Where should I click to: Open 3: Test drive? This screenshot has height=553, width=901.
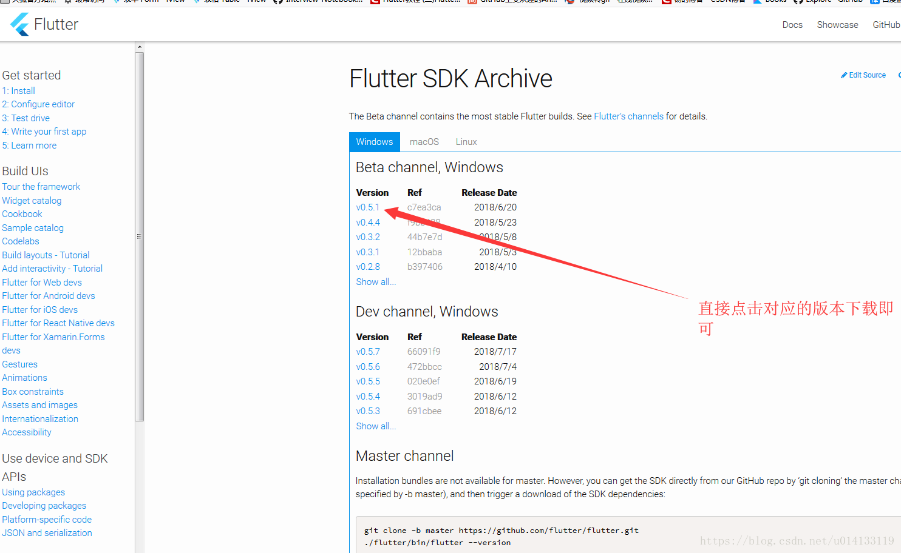point(25,118)
